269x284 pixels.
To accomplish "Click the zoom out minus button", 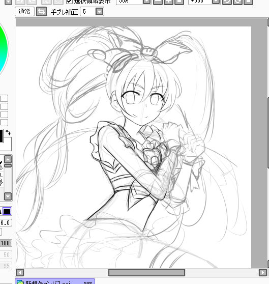I will (x=158, y=2).
